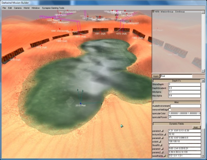Toggle the removeWetEdges checkbox

(x=170, y=110)
